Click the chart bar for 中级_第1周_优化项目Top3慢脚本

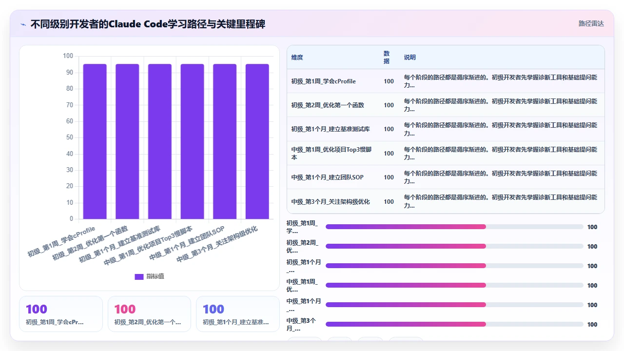point(192,141)
